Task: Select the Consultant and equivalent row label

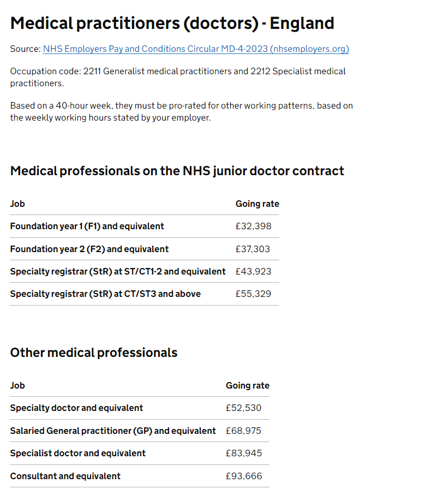Action: pyautogui.click(x=65, y=476)
